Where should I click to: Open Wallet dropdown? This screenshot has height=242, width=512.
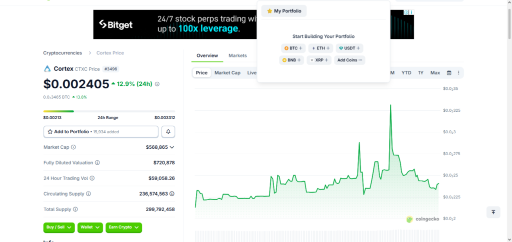90,228
